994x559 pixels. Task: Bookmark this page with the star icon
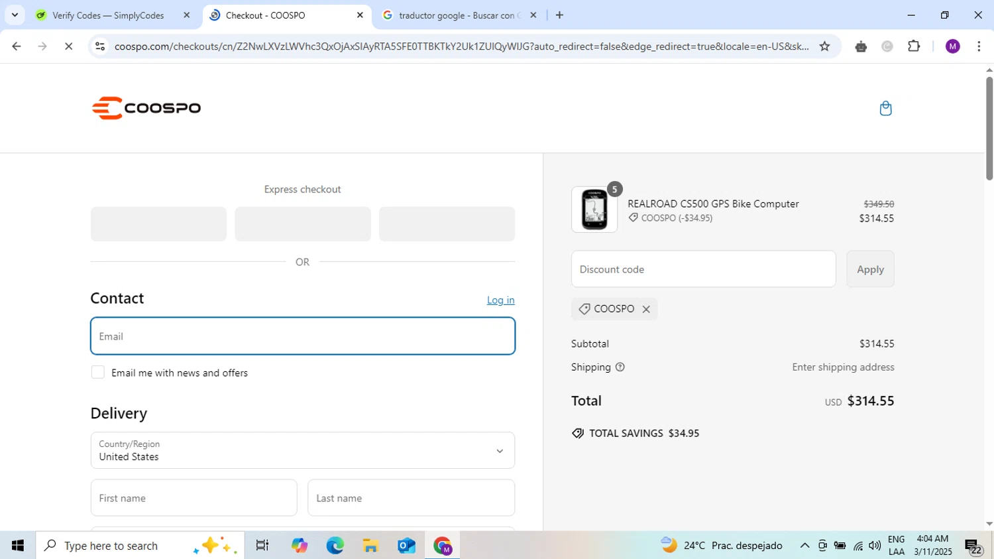(824, 46)
